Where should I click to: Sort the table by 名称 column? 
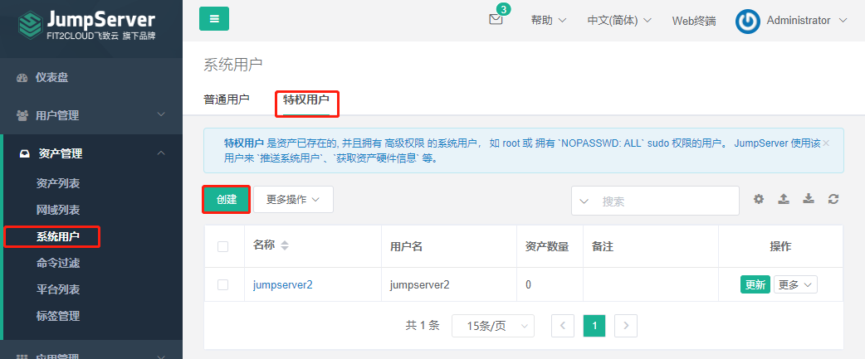click(x=285, y=245)
